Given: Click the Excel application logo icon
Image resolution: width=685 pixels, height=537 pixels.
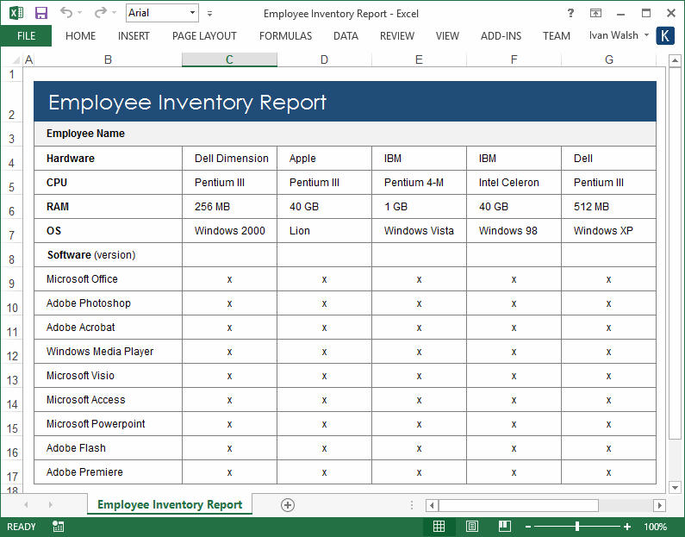Looking at the screenshot, I should [x=16, y=13].
